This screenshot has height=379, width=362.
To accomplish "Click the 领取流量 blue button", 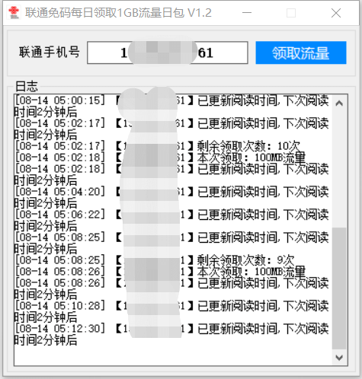I will point(301,53).
